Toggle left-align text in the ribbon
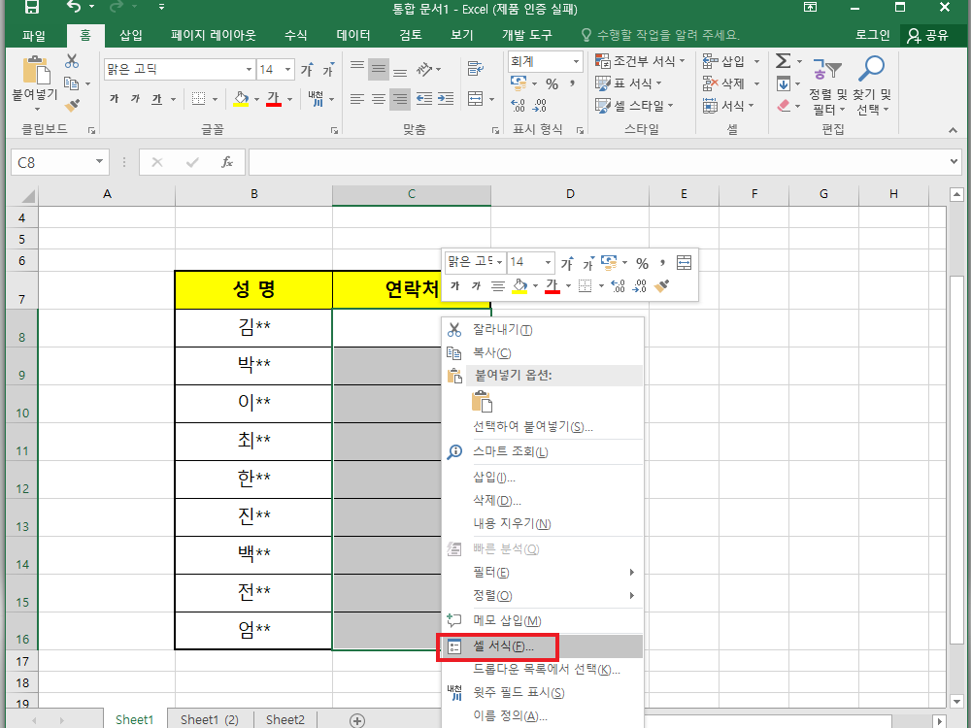The image size is (971, 728). 356,98
